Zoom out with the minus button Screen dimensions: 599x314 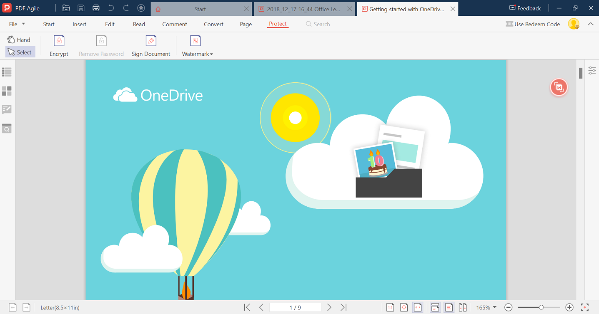pyautogui.click(x=508, y=307)
